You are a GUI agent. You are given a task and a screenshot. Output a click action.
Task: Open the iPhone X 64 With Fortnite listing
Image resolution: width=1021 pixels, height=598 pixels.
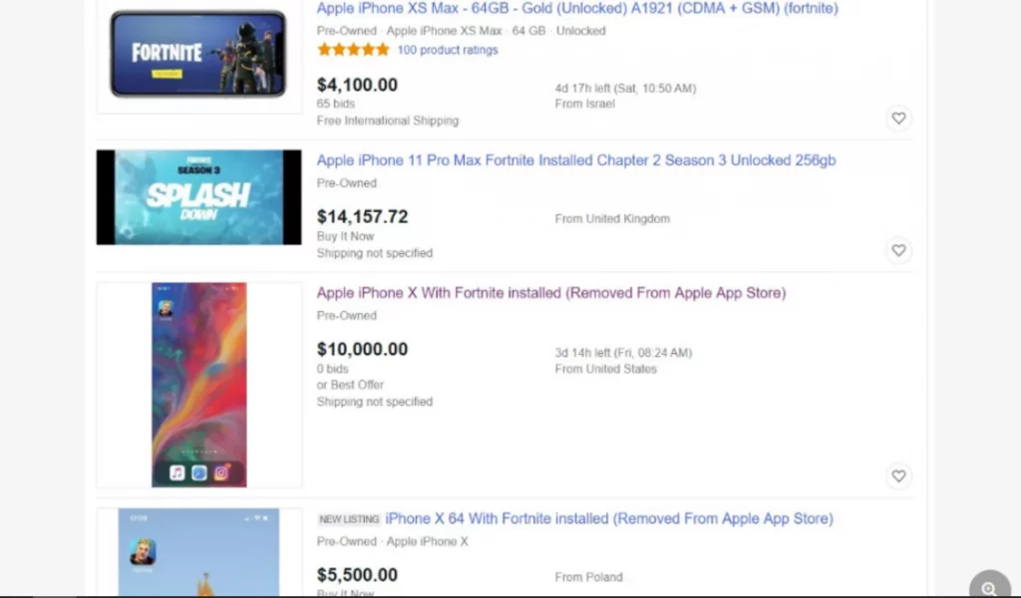609,519
